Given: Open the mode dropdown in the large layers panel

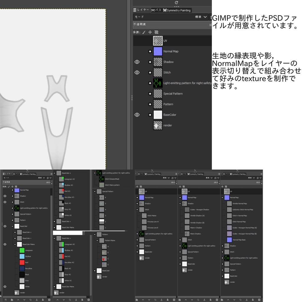Looking at the screenshot, I should point(171,17).
